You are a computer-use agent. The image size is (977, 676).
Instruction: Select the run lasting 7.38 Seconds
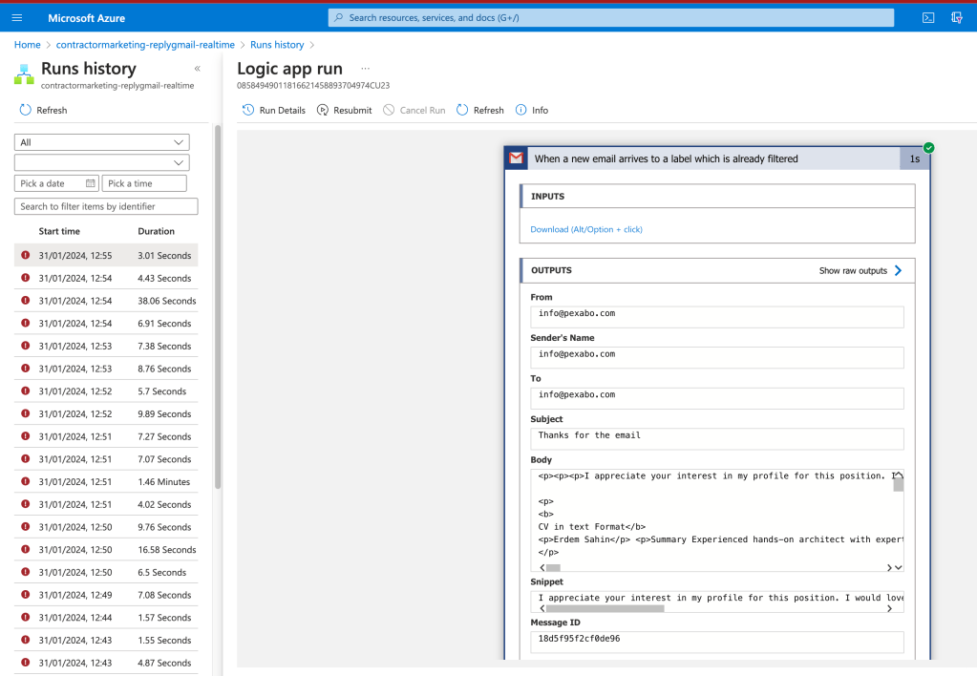[x=106, y=346]
